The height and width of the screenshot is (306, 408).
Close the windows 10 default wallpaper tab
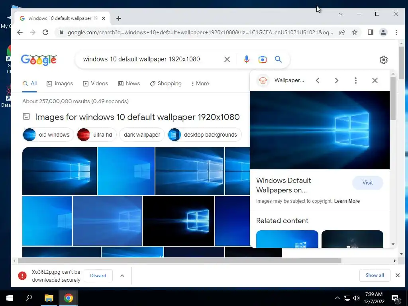click(x=104, y=18)
